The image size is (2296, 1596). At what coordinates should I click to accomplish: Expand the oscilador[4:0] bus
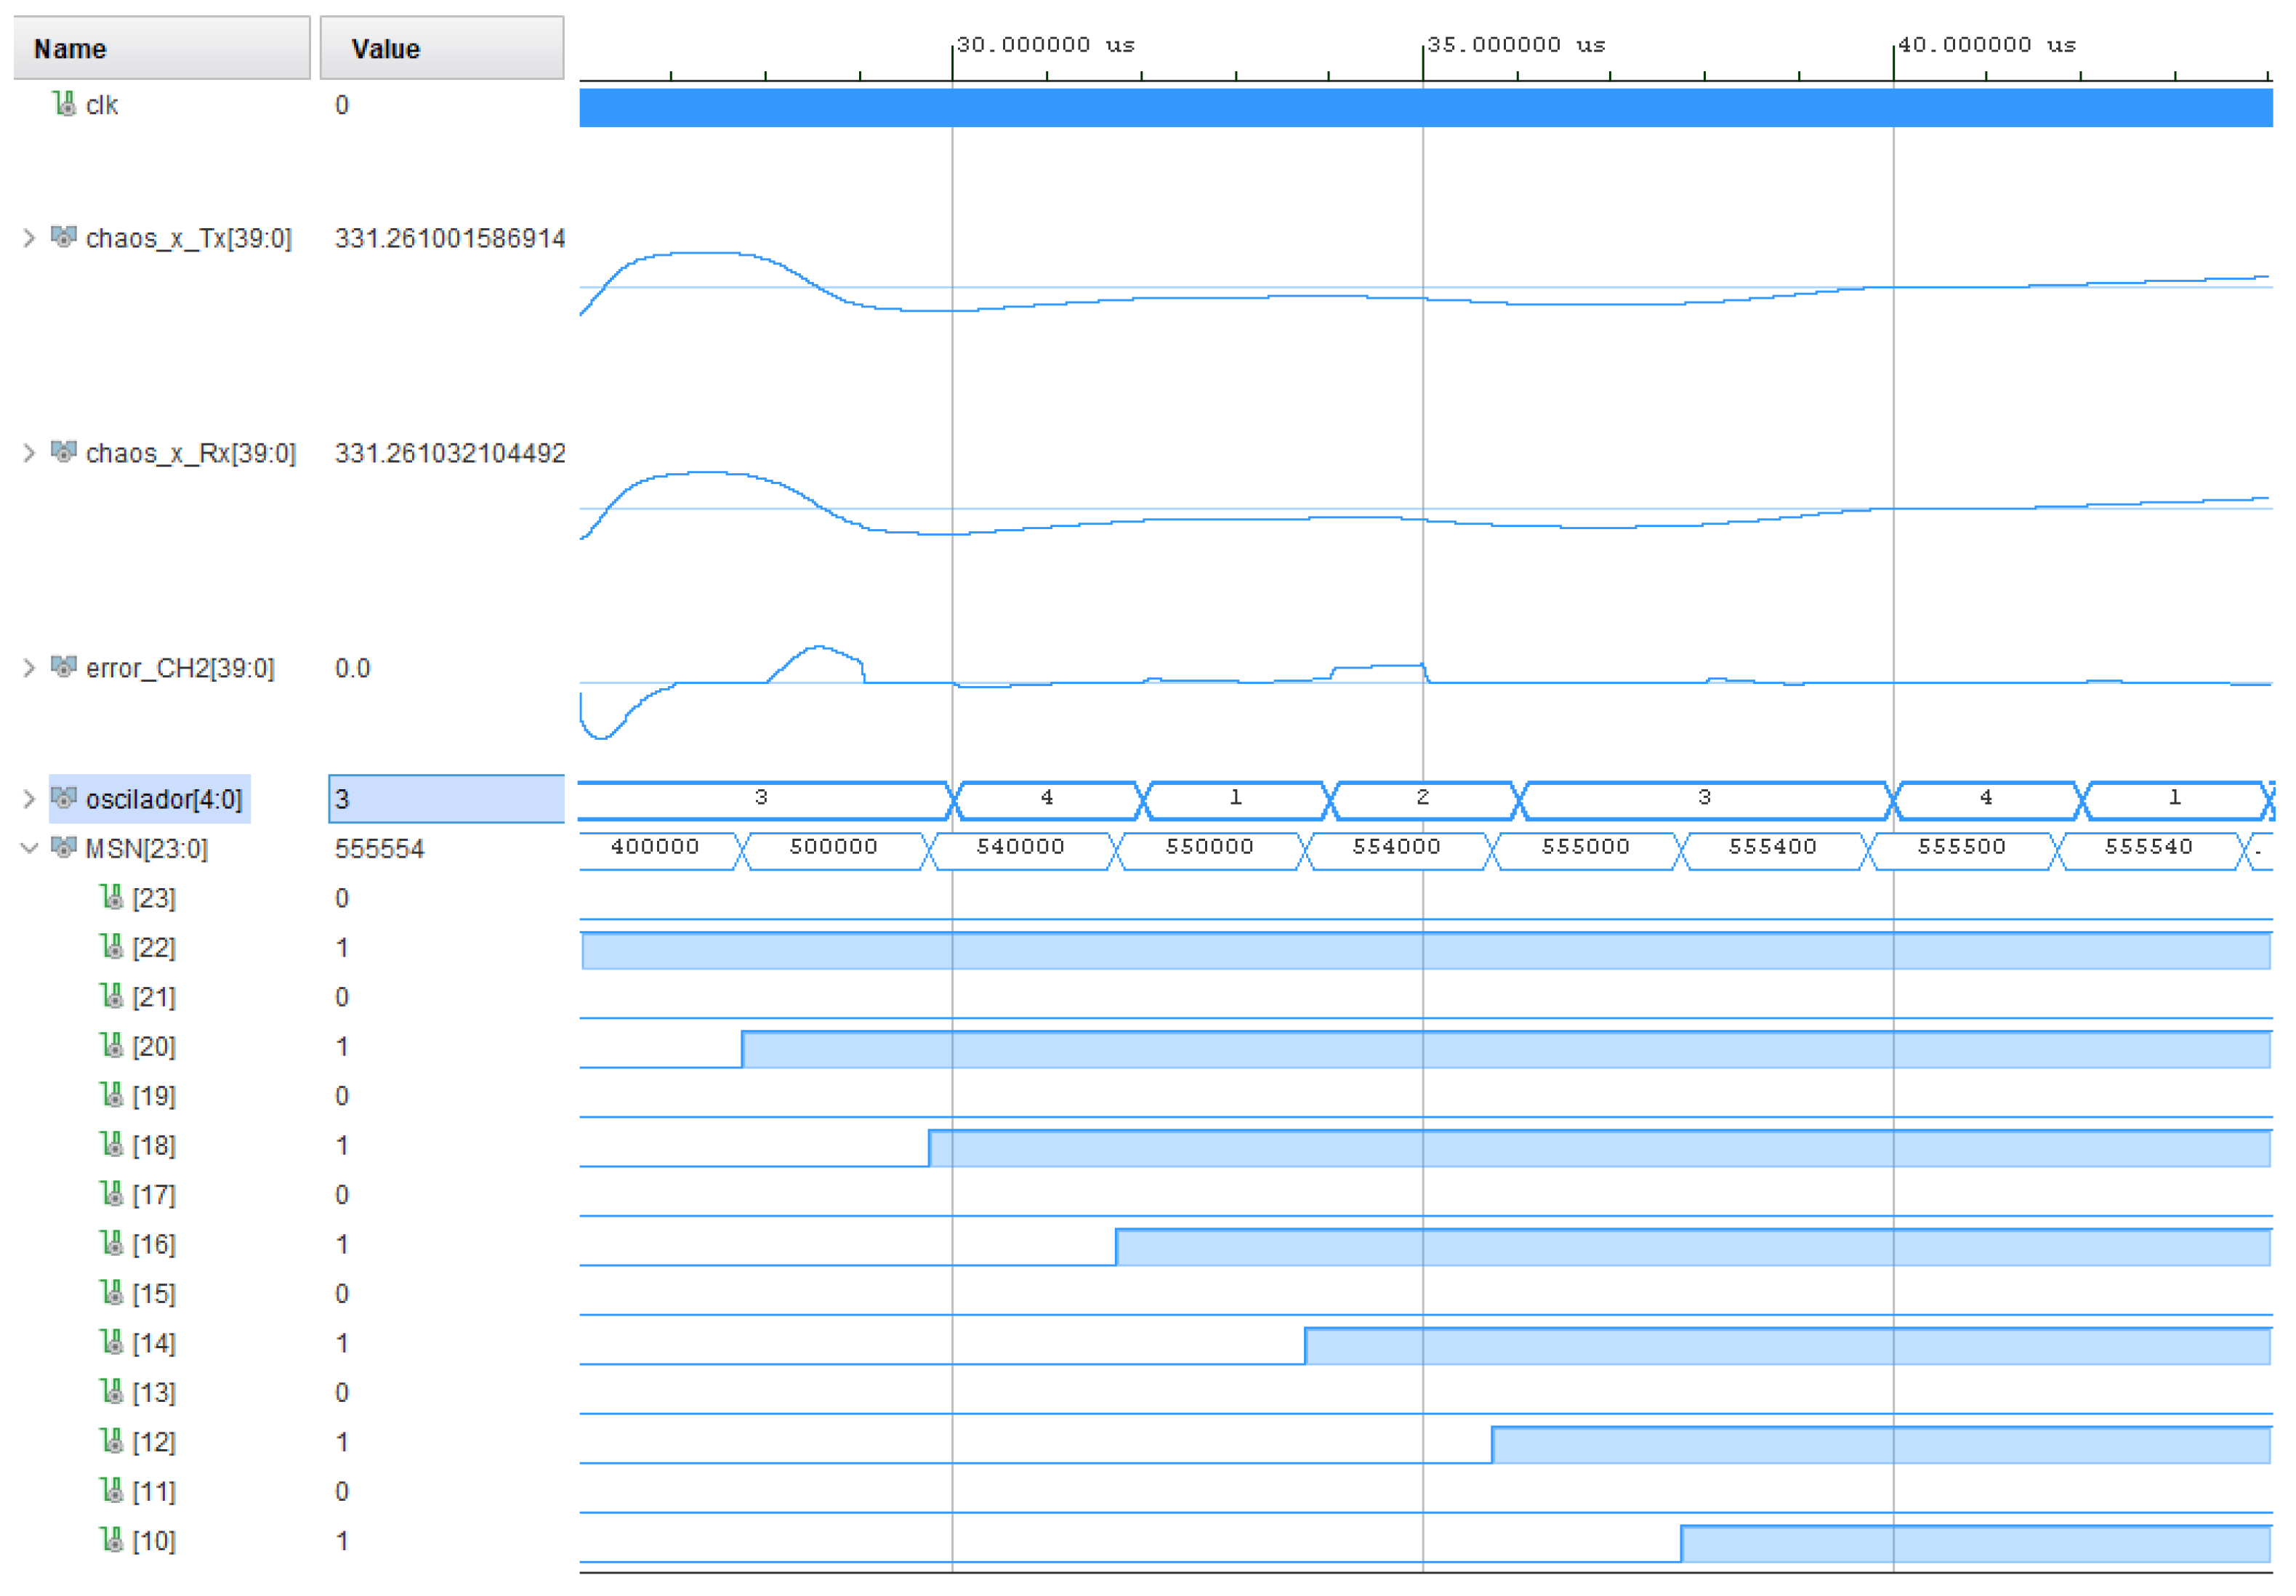(28, 798)
